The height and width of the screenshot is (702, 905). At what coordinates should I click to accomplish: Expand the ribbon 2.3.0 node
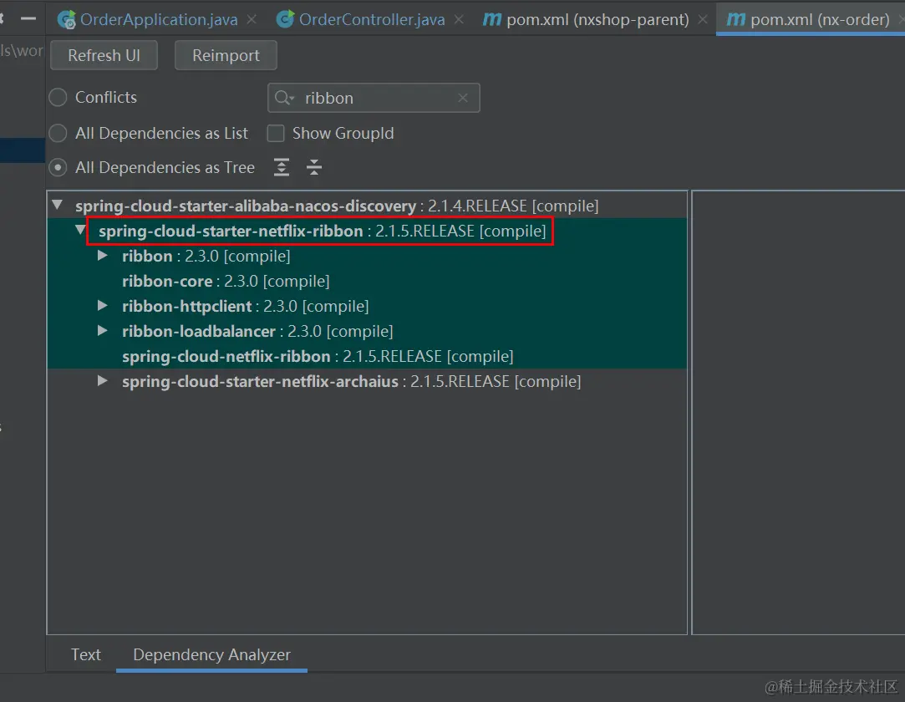coord(103,255)
